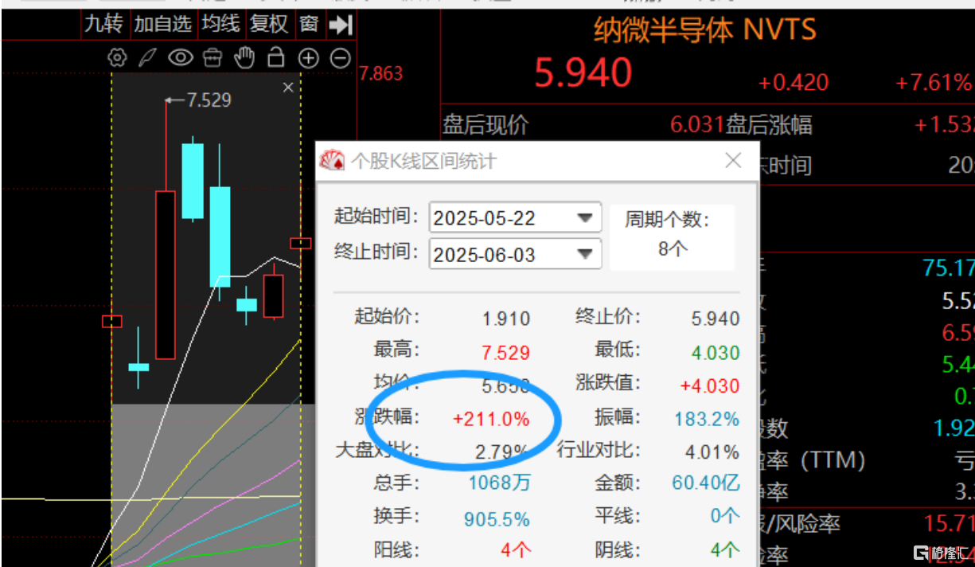
Task: Click the 终止价 value 5.940 in dialog
Action: pyautogui.click(x=716, y=319)
